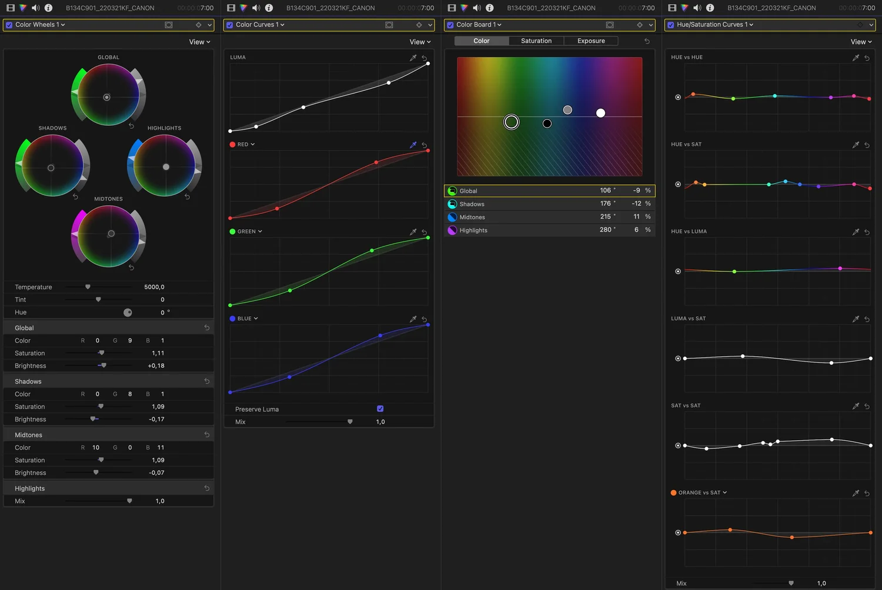Disable the Color Wheels 1 correction
The width and height of the screenshot is (882, 590).
pos(8,25)
